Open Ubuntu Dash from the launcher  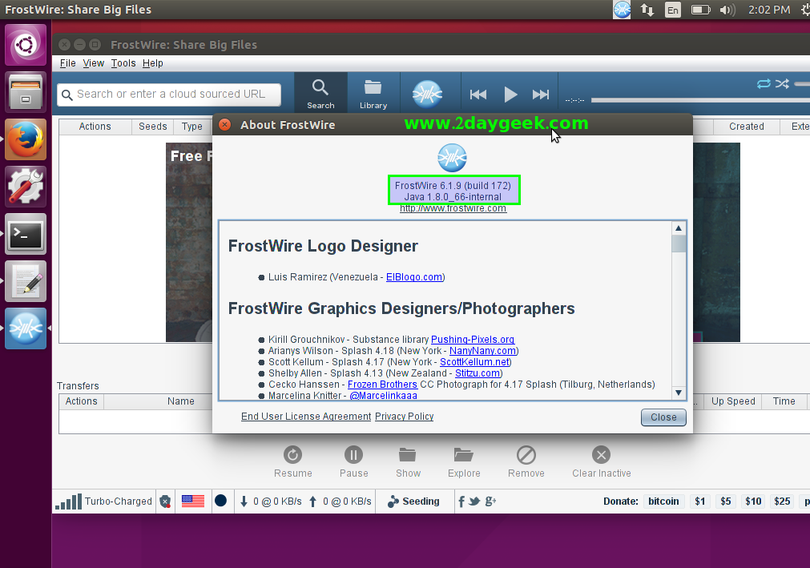26,45
